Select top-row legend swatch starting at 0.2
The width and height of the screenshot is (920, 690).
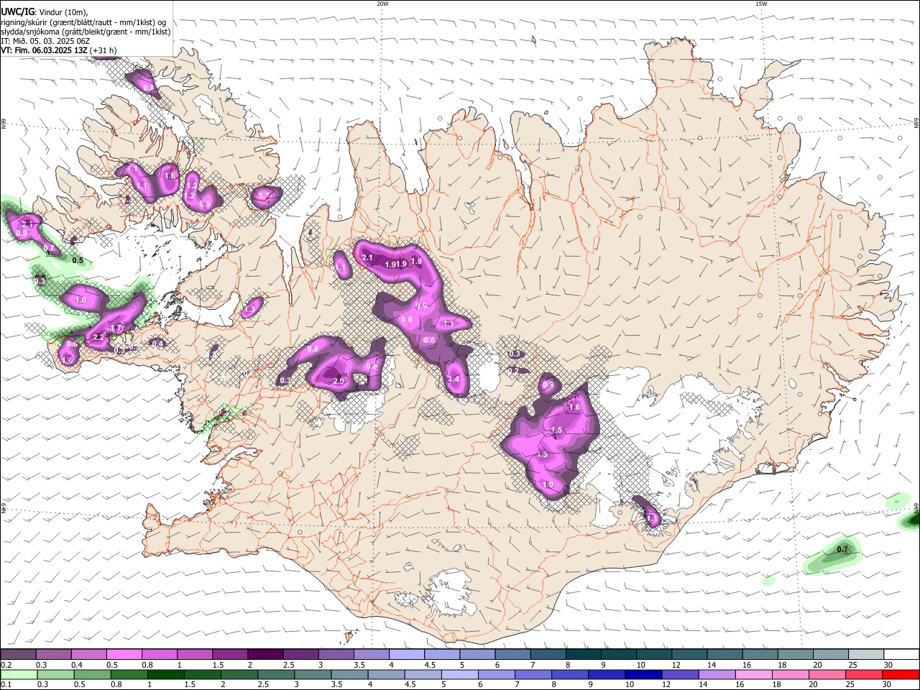(x=18, y=655)
